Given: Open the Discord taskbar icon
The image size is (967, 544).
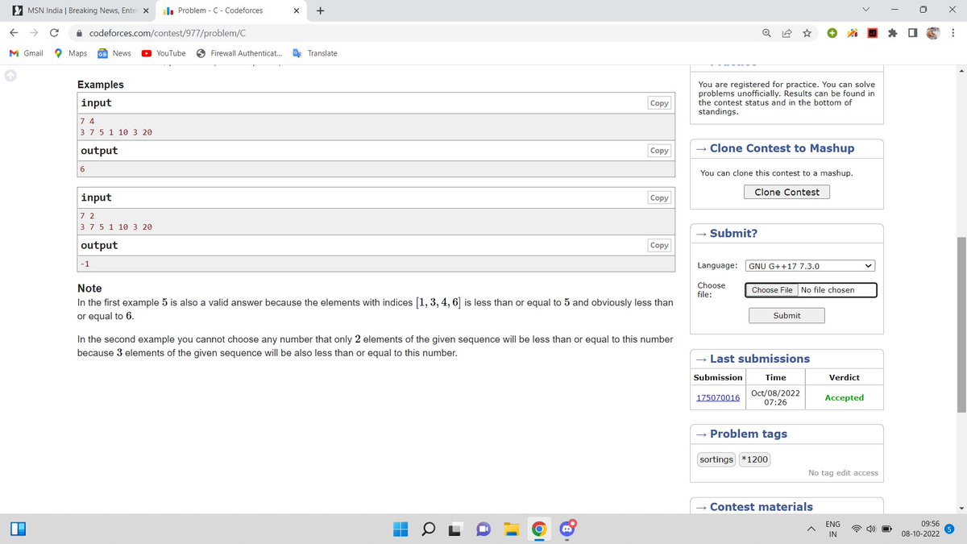Looking at the screenshot, I should (x=566, y=529).
